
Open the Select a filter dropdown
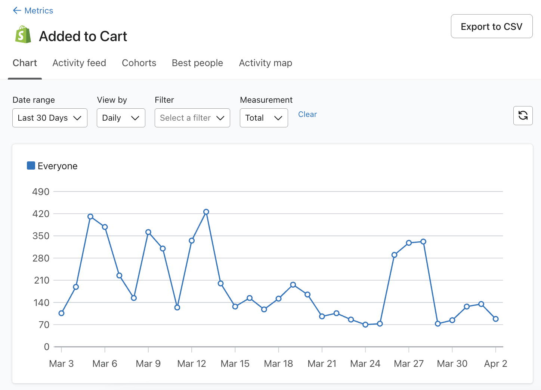[x=192, y=118]
